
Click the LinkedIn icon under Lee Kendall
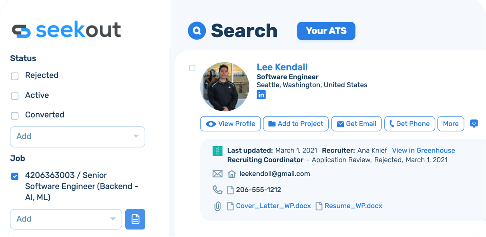(261, 94)
